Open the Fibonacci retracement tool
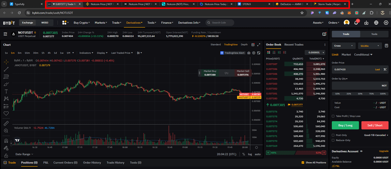The height and width of the screenshot is (169, 391). coord(6,77)
